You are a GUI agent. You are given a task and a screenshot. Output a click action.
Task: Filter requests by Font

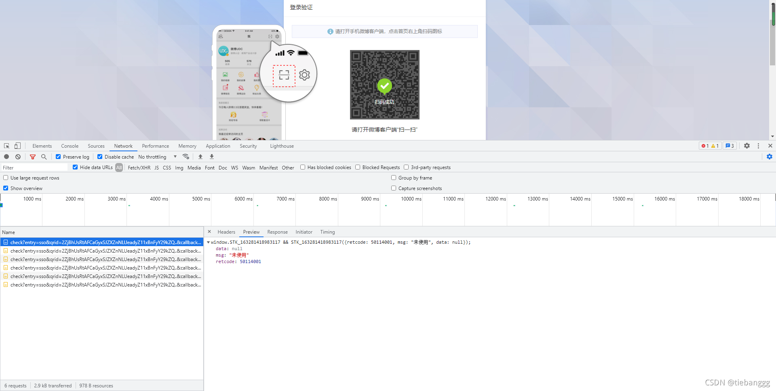(210, 168)
